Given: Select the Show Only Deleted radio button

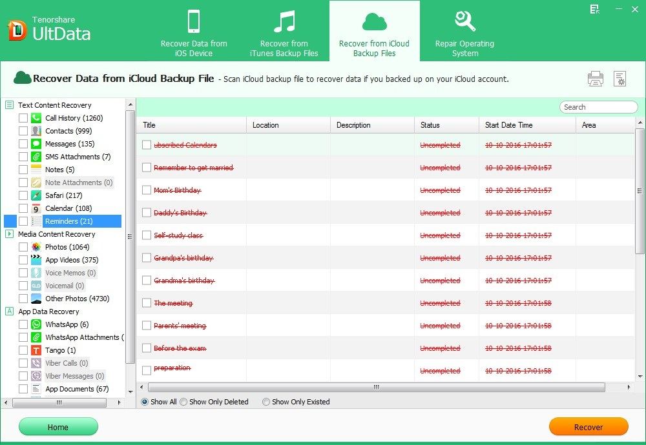Looking at the screenshot, I should (x=183, y=402).
